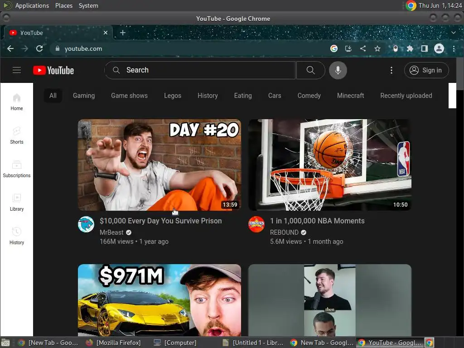Viewport: 464px width, 348px height.
Task: Click title 1 in 1,000,000 NBA Moments
Action: [x=317, y=221]
